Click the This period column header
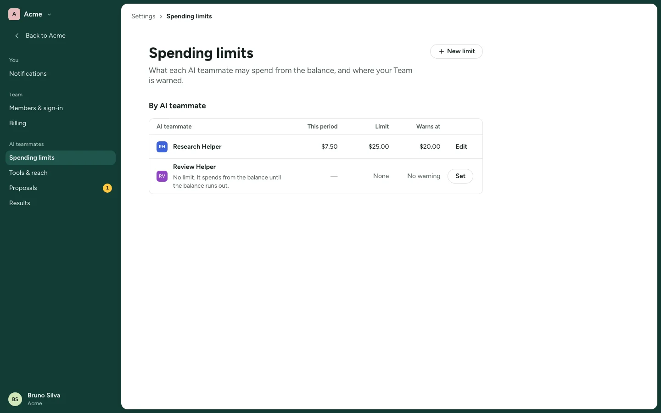 point(323,127)
